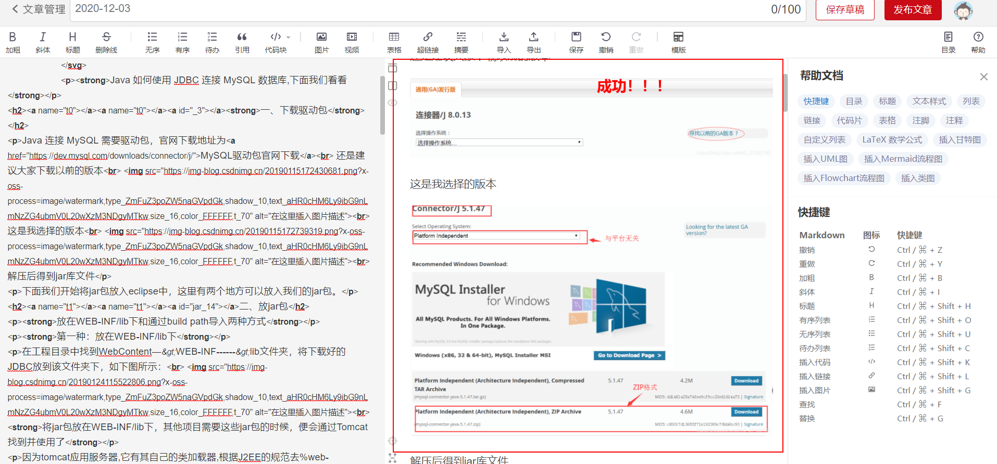This screenshot has width=997, height=464.
Task: Show the table of contents (目录) toolbar icon
Action: click(x=948, y=42)
